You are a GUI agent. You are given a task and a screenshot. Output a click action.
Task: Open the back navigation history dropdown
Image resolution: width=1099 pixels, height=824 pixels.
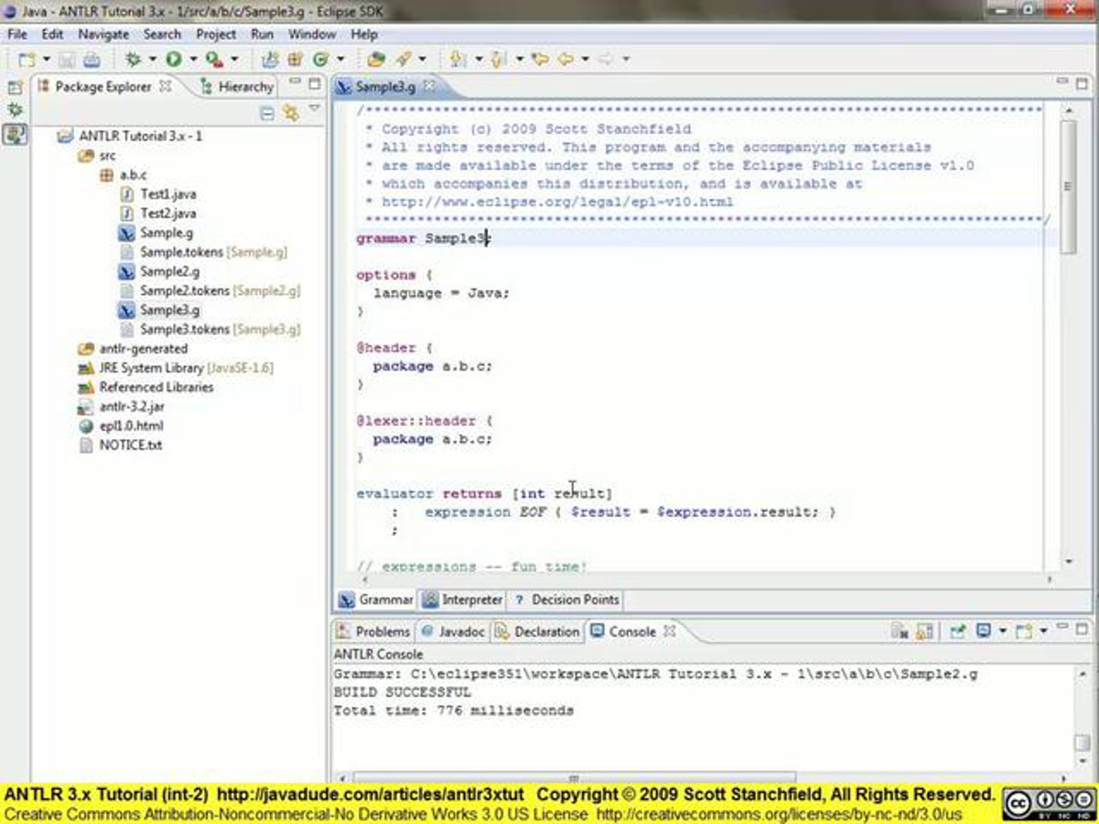[585, 59]
